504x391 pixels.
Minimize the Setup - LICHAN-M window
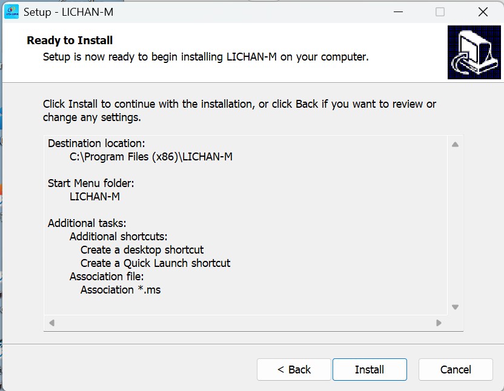pyautogui.click(x=398, y=12)
